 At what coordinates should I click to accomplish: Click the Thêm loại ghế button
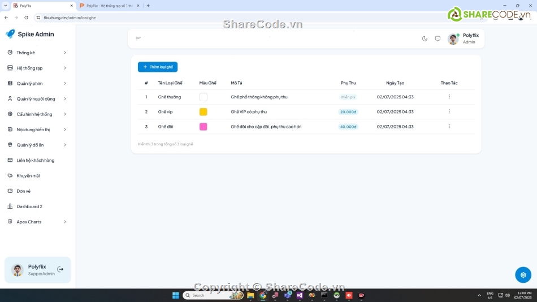[158, 67]
